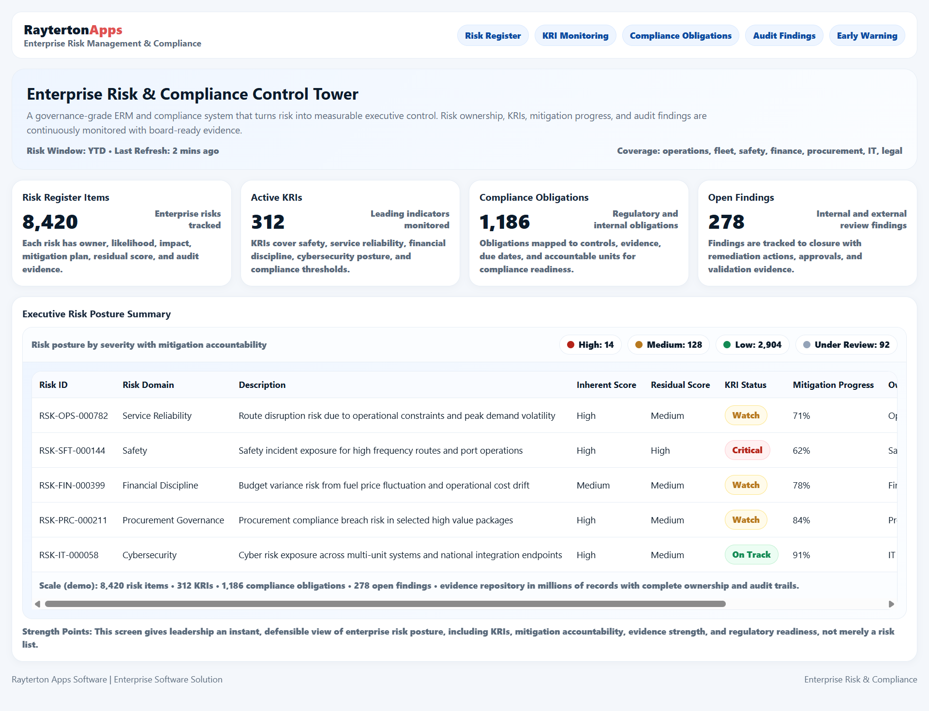929x711 pixels.
Task: Sort by the Mitigation Progress column header
Action: tap(833, 385)
